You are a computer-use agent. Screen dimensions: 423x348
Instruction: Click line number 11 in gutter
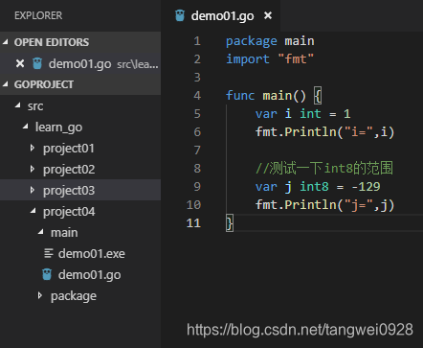(x=193, y=223)
